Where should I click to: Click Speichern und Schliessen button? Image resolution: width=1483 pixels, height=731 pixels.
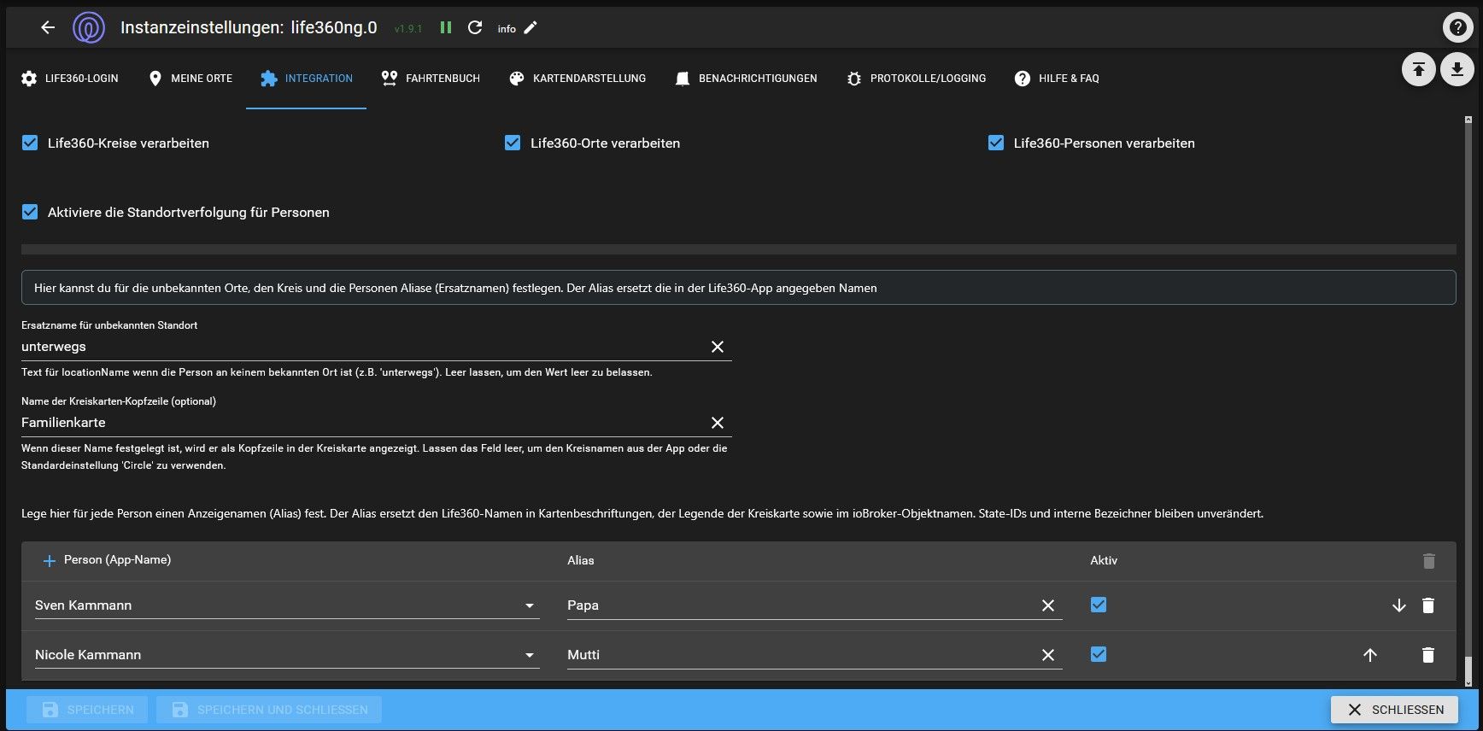(x=269, y=710)
